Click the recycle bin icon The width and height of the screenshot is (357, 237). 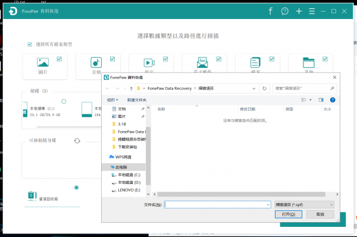32,196
